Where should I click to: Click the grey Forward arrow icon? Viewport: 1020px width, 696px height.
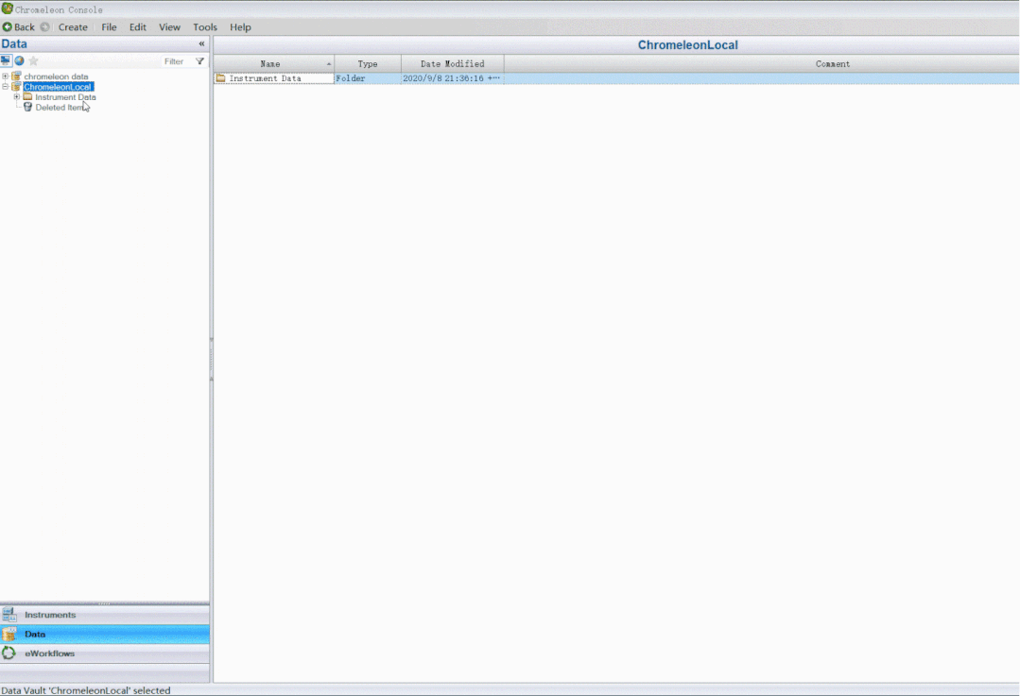44,27
